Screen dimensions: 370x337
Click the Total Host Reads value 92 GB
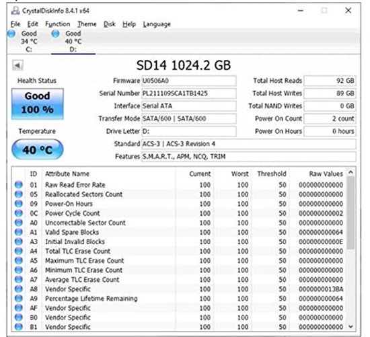[330, 81]
